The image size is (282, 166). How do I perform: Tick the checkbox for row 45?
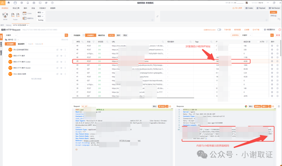click(x=75, y=61)
